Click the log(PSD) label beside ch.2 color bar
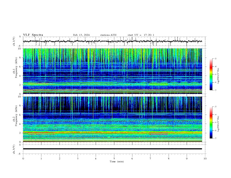This screenshot has height=178, width=231. click(218, 124)
